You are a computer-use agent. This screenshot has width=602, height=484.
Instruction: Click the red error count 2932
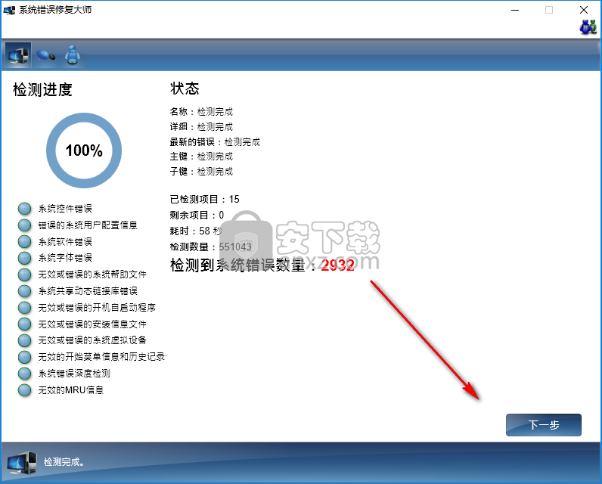click(337, 265)
